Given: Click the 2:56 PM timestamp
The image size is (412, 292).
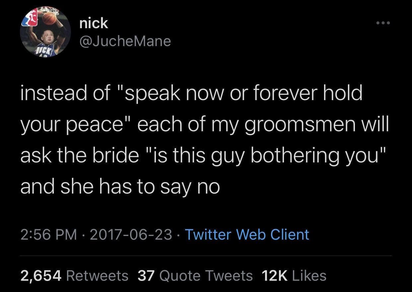Looking at the screenshot, I should [48, 234].
